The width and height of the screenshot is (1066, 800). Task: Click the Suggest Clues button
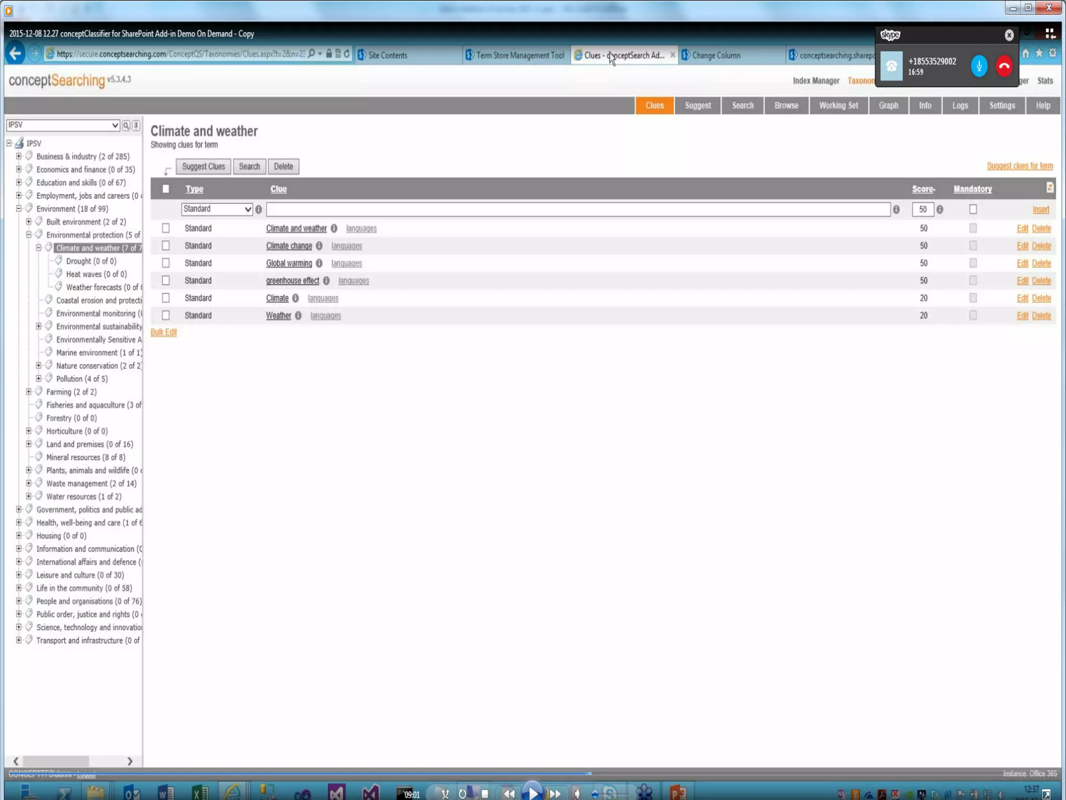(203, 167)
